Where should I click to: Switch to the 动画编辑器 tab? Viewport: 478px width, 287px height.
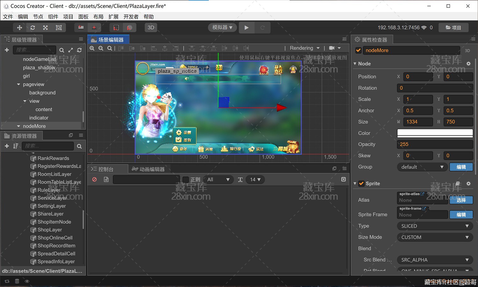click(148, 169)
